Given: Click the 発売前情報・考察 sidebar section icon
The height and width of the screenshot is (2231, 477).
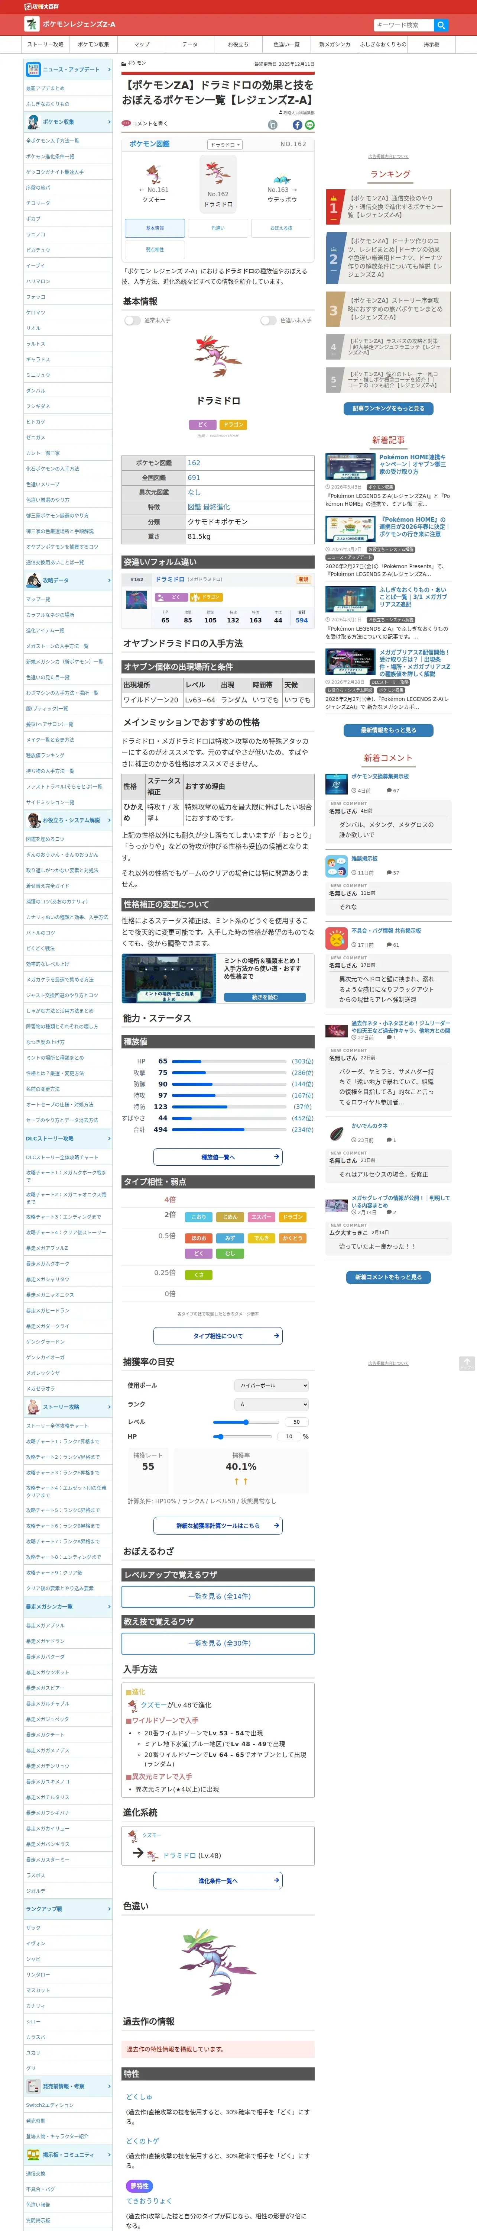Looking at the screenshot, I should point(33,2086).
